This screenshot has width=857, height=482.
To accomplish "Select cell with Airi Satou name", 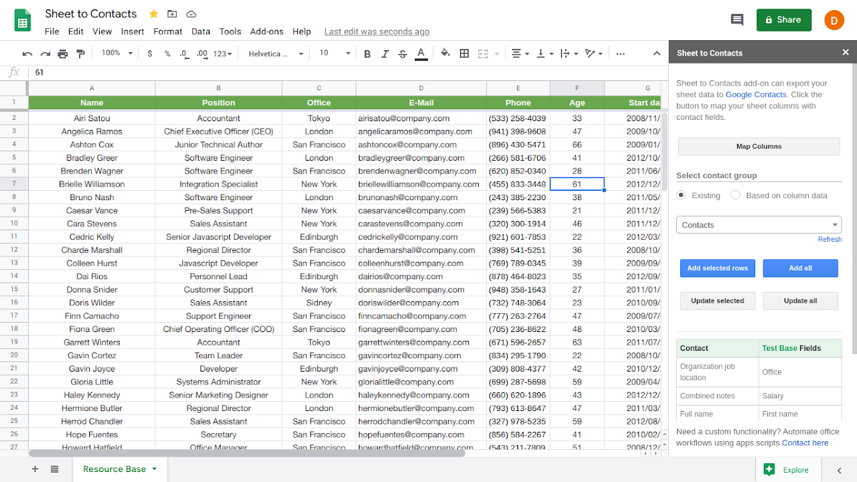I will [x=92, y=118].
